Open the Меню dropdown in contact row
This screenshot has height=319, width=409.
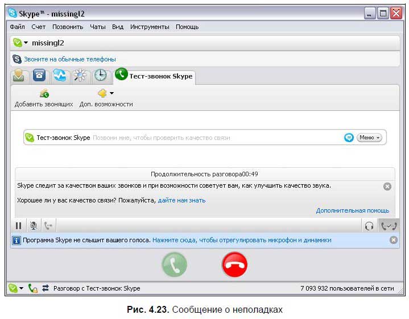369,138
